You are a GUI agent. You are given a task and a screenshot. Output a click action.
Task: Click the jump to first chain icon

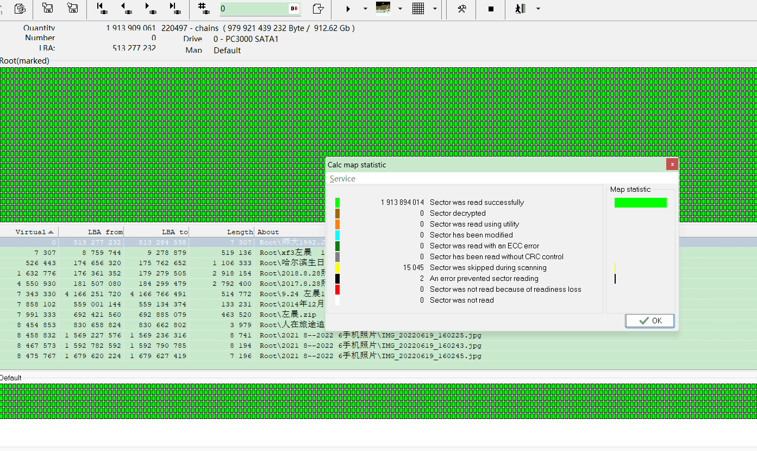[x=101, y=8]
